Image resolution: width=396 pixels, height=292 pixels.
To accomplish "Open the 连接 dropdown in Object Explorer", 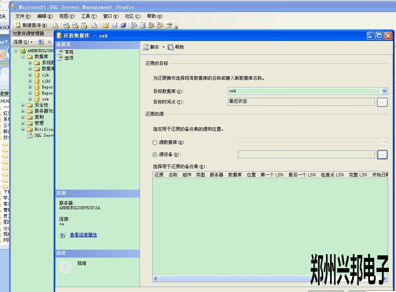I will 23,42.
